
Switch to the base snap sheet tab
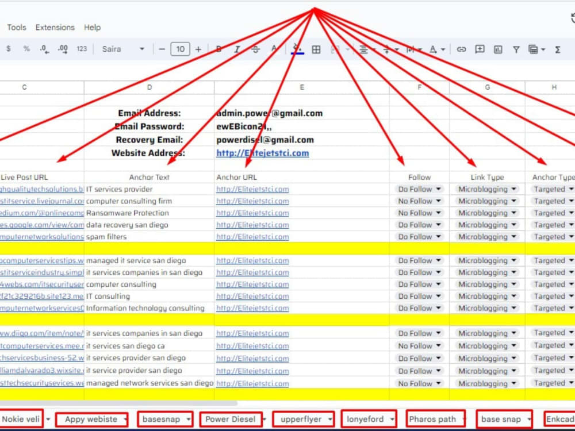tap(504, 420)
